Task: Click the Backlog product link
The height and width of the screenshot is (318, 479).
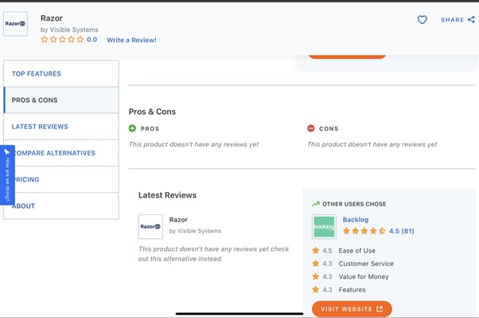Action: (356, 219)
